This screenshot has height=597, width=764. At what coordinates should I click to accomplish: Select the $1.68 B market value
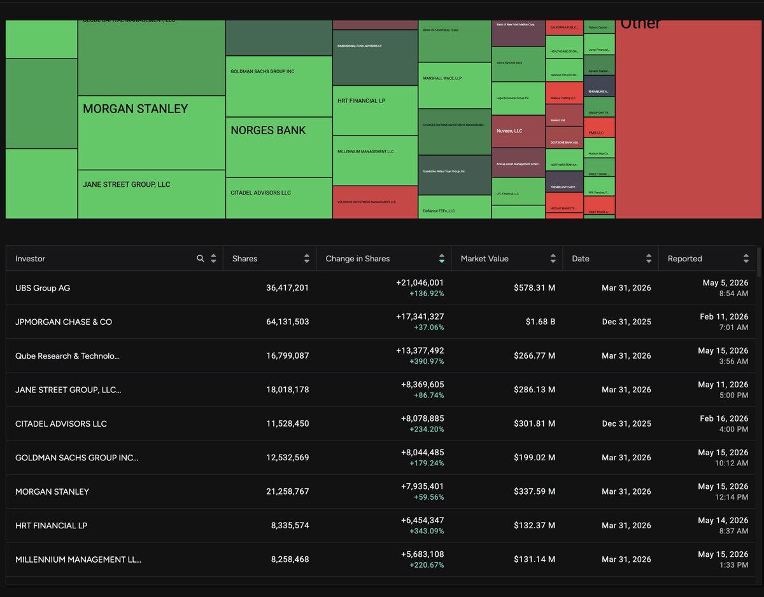pos(540,322)
